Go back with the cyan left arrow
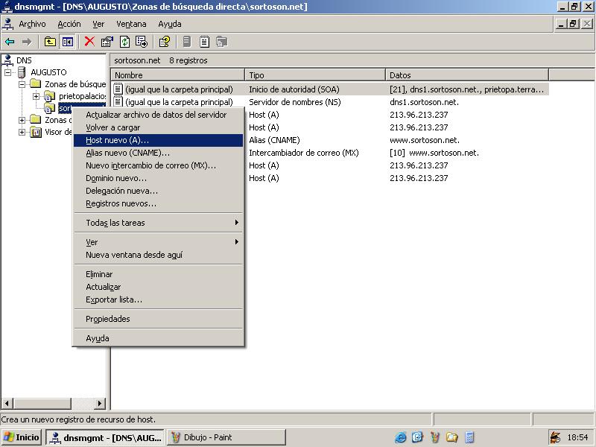This screenshot has width=596, height=447. (x=10, y=42)
